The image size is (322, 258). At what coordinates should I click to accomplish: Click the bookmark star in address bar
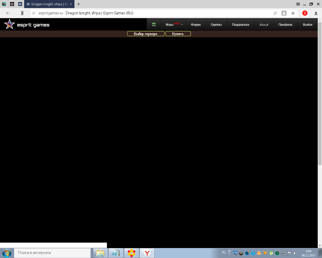point(293,13)
